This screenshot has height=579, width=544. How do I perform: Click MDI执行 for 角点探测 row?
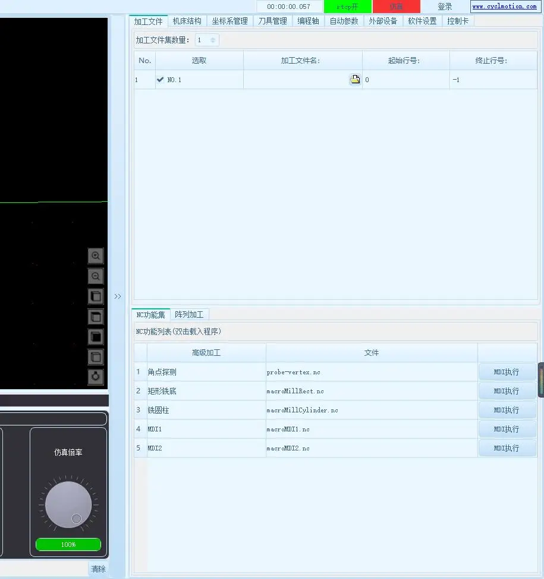[507, 372]
